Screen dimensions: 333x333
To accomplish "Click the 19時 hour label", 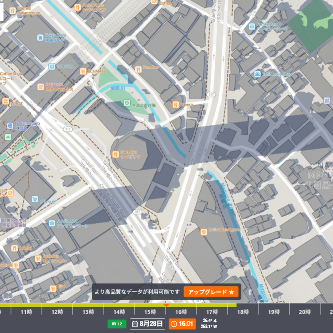I will 274,312.
